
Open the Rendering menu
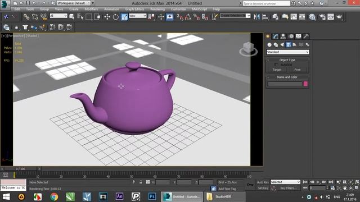(157, 9)
